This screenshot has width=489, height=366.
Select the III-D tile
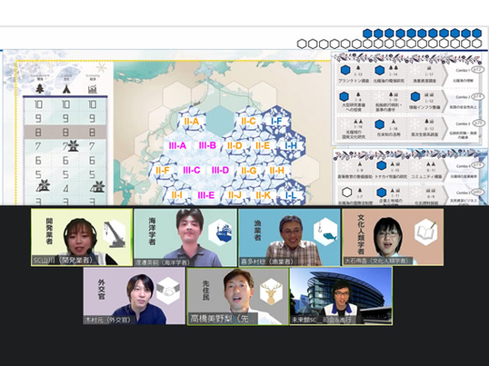coord(220,170)
